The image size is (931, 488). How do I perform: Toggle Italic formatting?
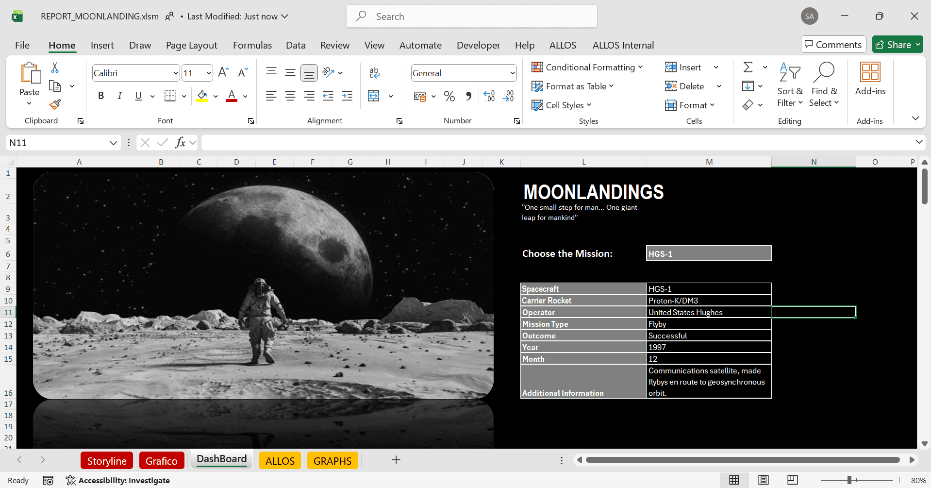[x=119, y=96]
